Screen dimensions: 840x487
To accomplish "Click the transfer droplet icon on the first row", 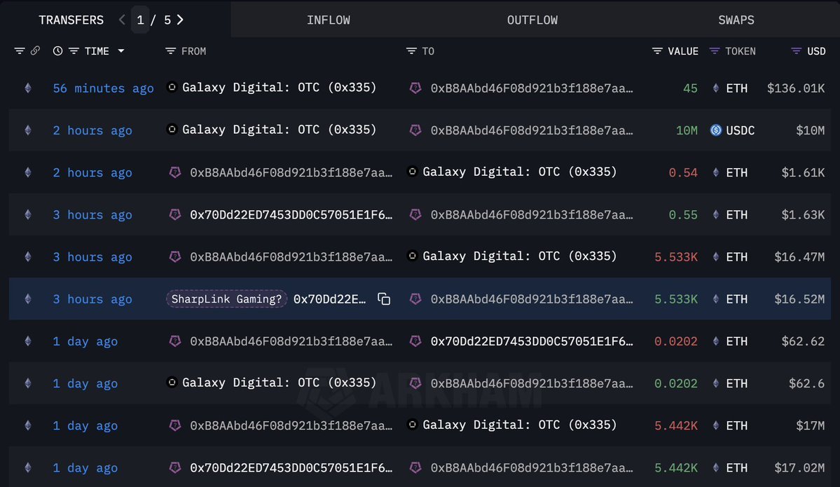I will coord(27,88).
